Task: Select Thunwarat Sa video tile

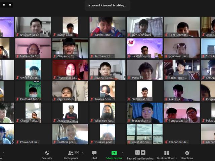Action: [70, 70]
